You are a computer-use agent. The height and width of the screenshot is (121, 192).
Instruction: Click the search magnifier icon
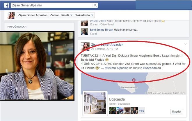tap(95, 5)
